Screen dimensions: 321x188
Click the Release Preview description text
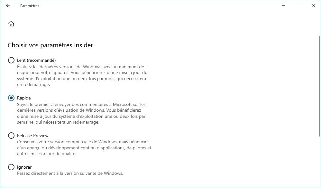pos(84,148)
